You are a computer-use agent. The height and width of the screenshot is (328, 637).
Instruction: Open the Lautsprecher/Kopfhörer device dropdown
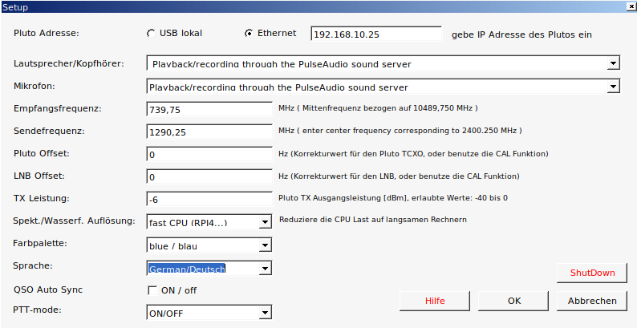click(x=614, y=63)
